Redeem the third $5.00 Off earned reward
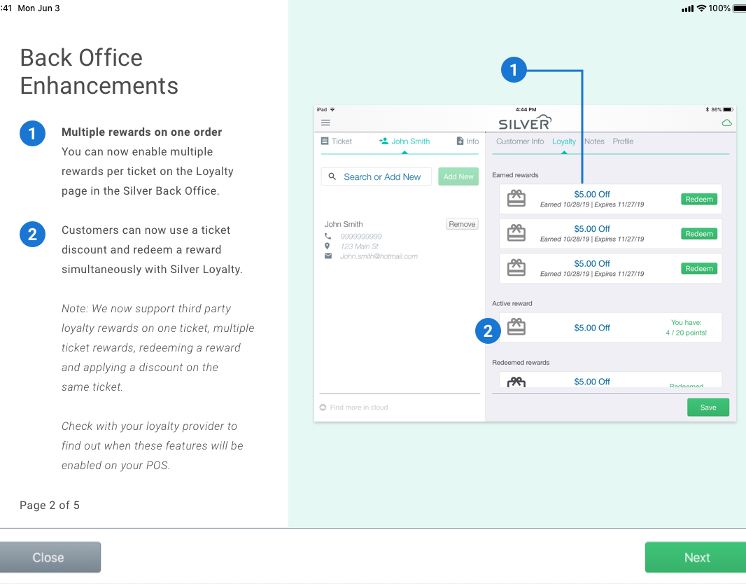The width and height of the screenshot is (746, 584). pyautogui.click(x=699, y=269)
